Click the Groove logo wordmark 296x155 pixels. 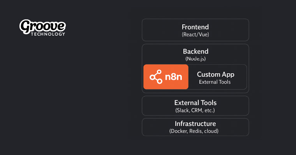point(43,26)
